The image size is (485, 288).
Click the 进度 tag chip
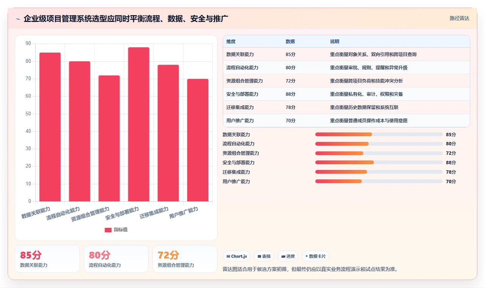click(x=288, y=256)
